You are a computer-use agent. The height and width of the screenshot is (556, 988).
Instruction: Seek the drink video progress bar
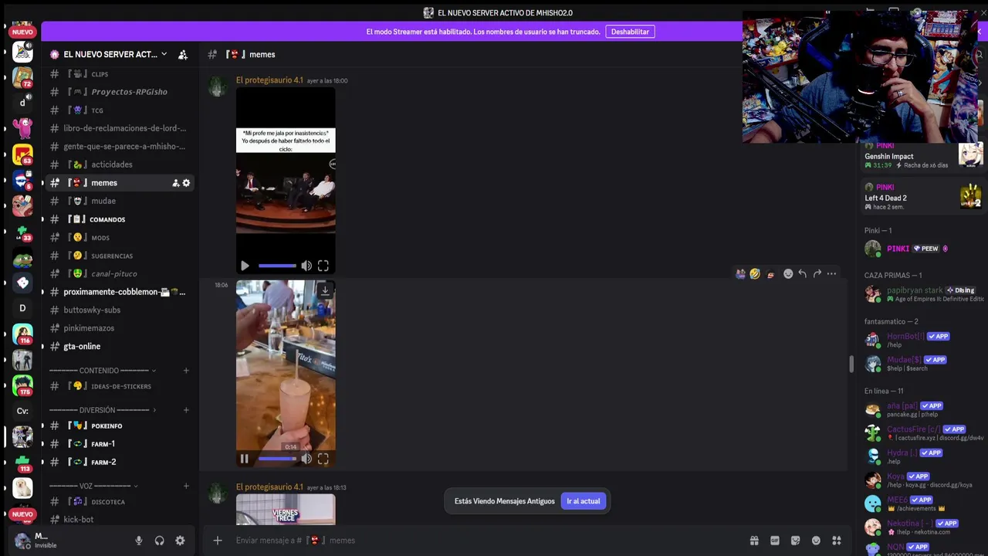coord(277,459)
